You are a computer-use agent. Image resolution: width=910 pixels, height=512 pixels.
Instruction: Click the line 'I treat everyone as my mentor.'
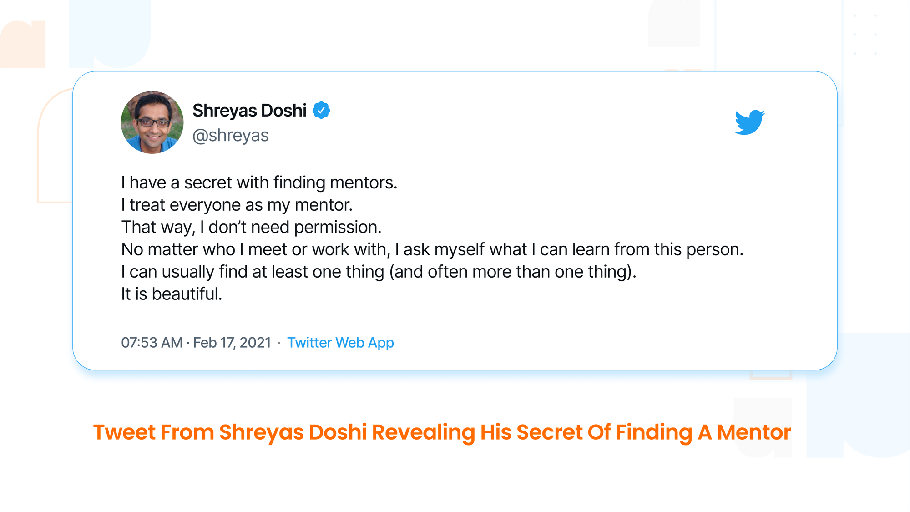point(237,205)
